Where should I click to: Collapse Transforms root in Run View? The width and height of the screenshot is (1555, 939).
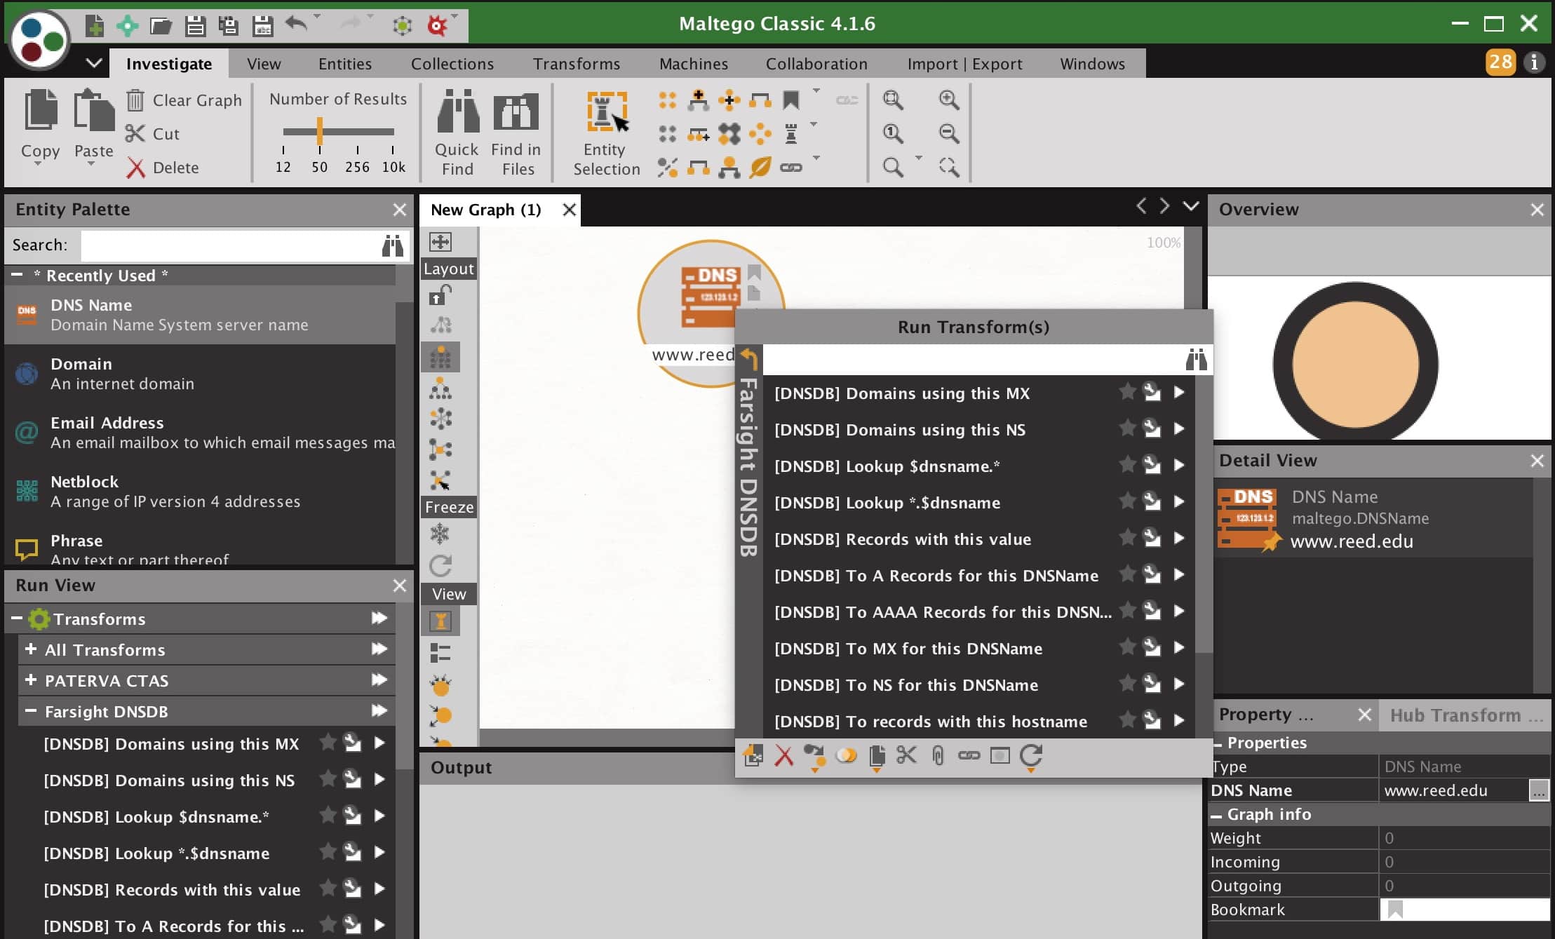[17, 619]
